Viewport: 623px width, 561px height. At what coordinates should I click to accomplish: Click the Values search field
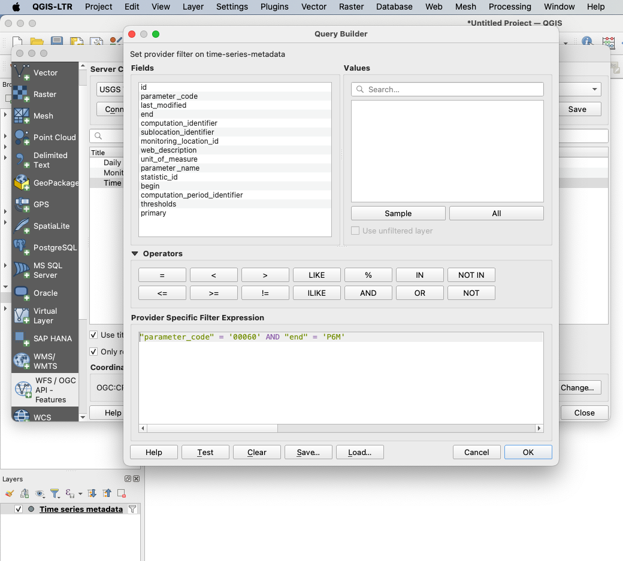point(447,89)
